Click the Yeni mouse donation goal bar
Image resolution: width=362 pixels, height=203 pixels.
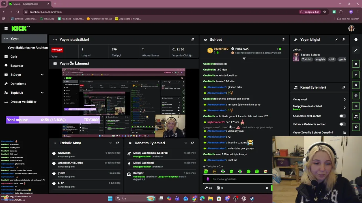coord(53,120)
